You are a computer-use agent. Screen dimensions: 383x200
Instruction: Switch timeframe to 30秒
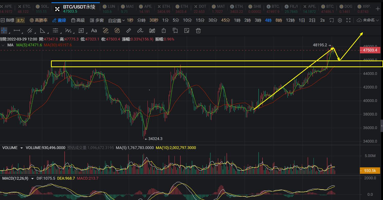[154, 20]
